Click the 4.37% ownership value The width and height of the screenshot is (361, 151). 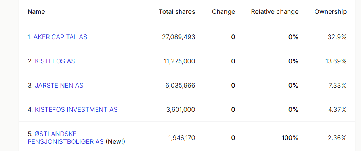coord(337,109)
